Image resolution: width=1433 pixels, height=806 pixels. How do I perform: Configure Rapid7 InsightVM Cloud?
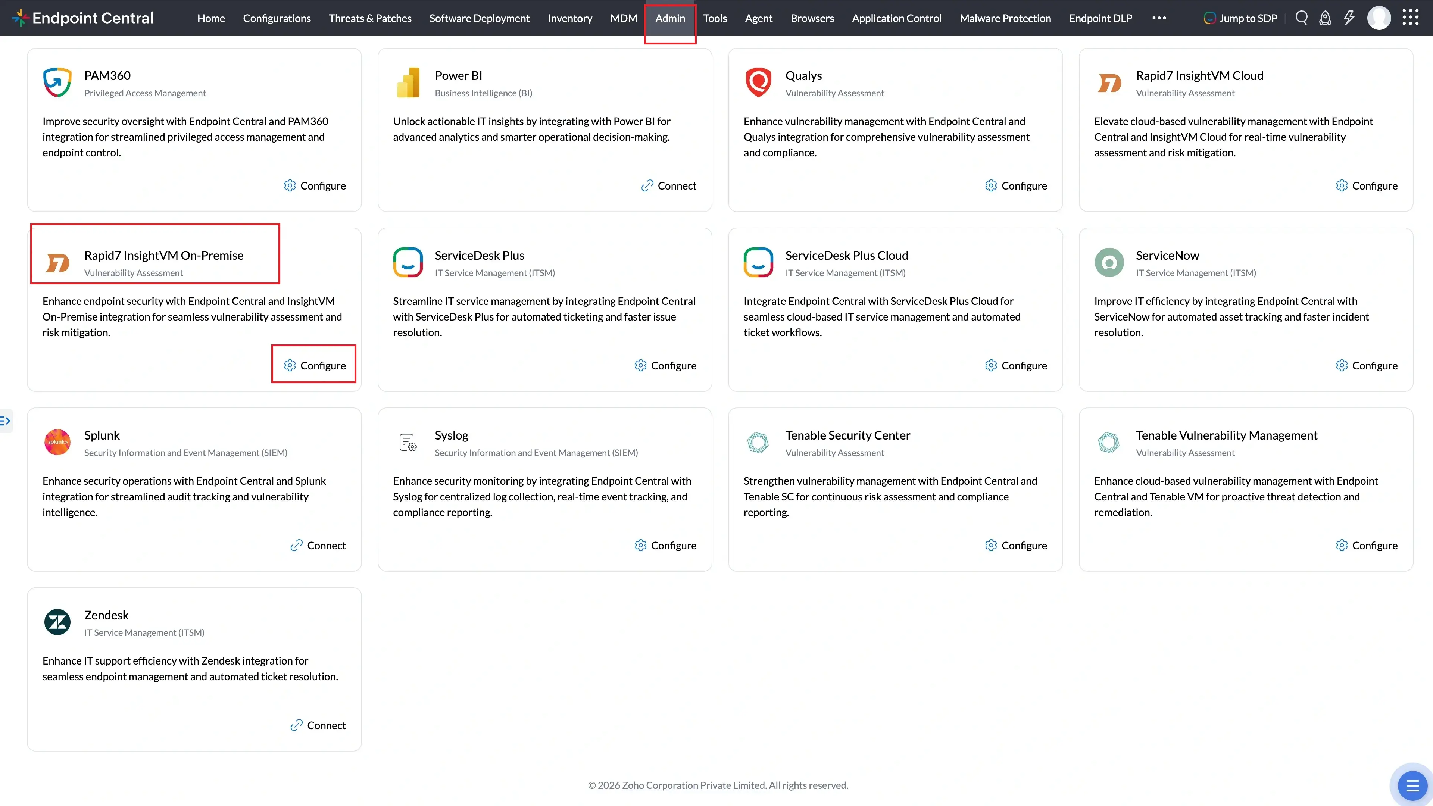[x=1367, y=185]
